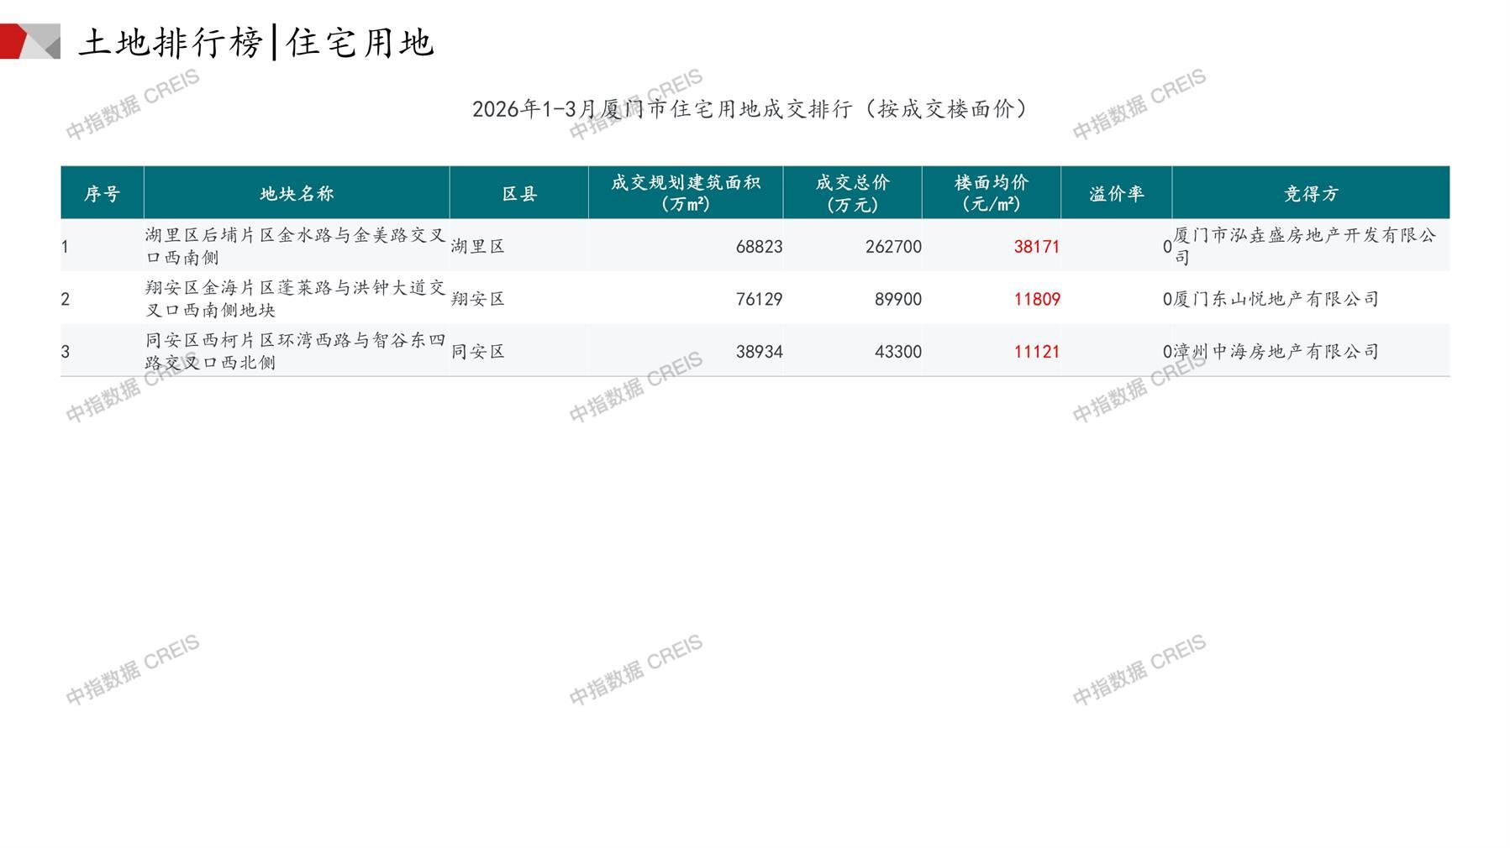
Task: Select the 漳州中海房地产有限公司 winner cell
Action: coord(1276,352)
